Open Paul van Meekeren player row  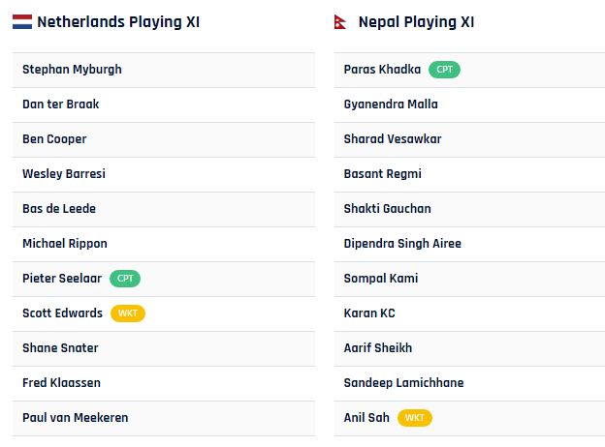[x=164, y=419]
